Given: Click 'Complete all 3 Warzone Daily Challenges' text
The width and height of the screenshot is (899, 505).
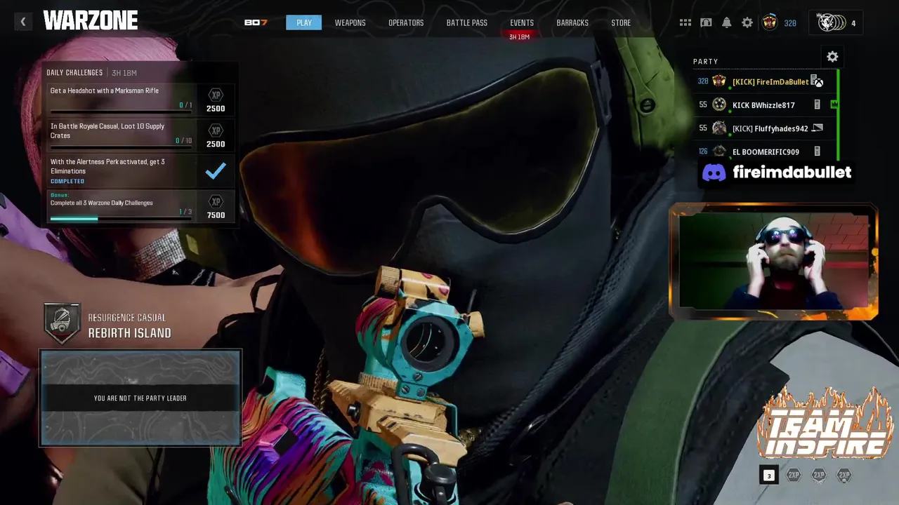Looking at the screenshot, I should [x=102, y=203].
